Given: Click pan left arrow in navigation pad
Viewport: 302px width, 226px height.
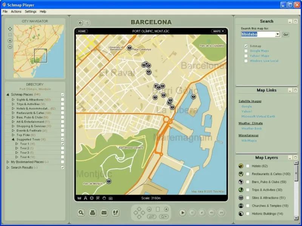Looking at the screenshot, I should [x=136, y=213].
